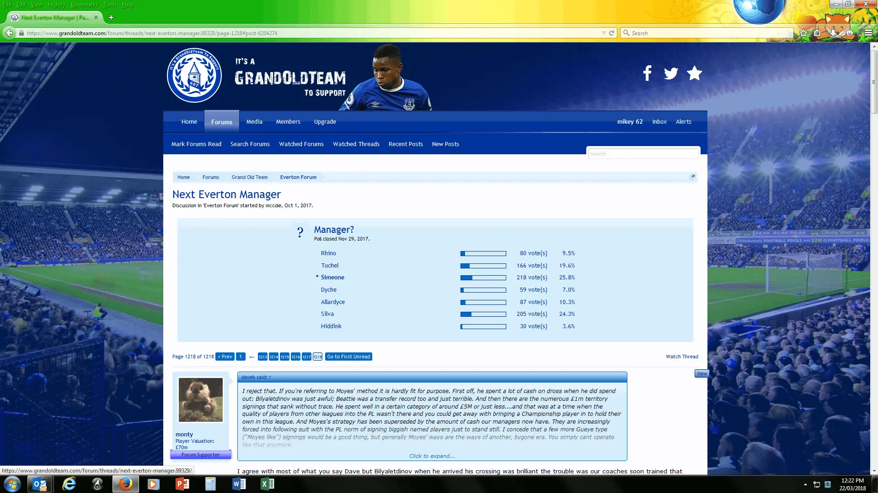878x493 pixels.
Task: Open the History menu
Action: [x=56, y=5]
